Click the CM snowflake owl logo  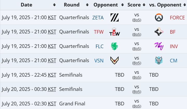click(x=159, y=61)
